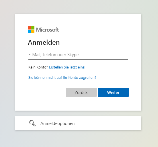Click the Microsoft four-square logo

tap(31, 30)
